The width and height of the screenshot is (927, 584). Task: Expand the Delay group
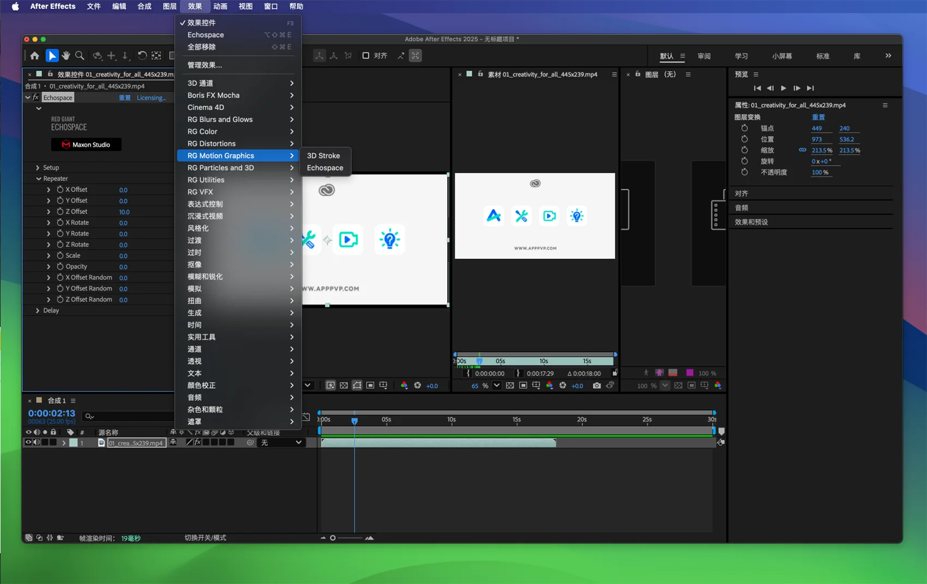click(38, 311)
